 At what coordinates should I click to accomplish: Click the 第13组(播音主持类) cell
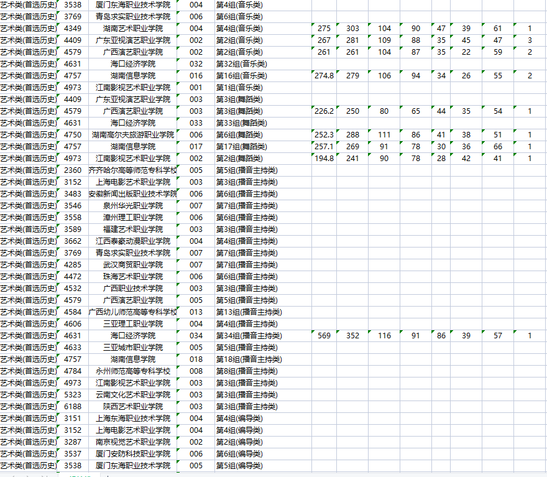pyautogui.click(x=249, y=312)
